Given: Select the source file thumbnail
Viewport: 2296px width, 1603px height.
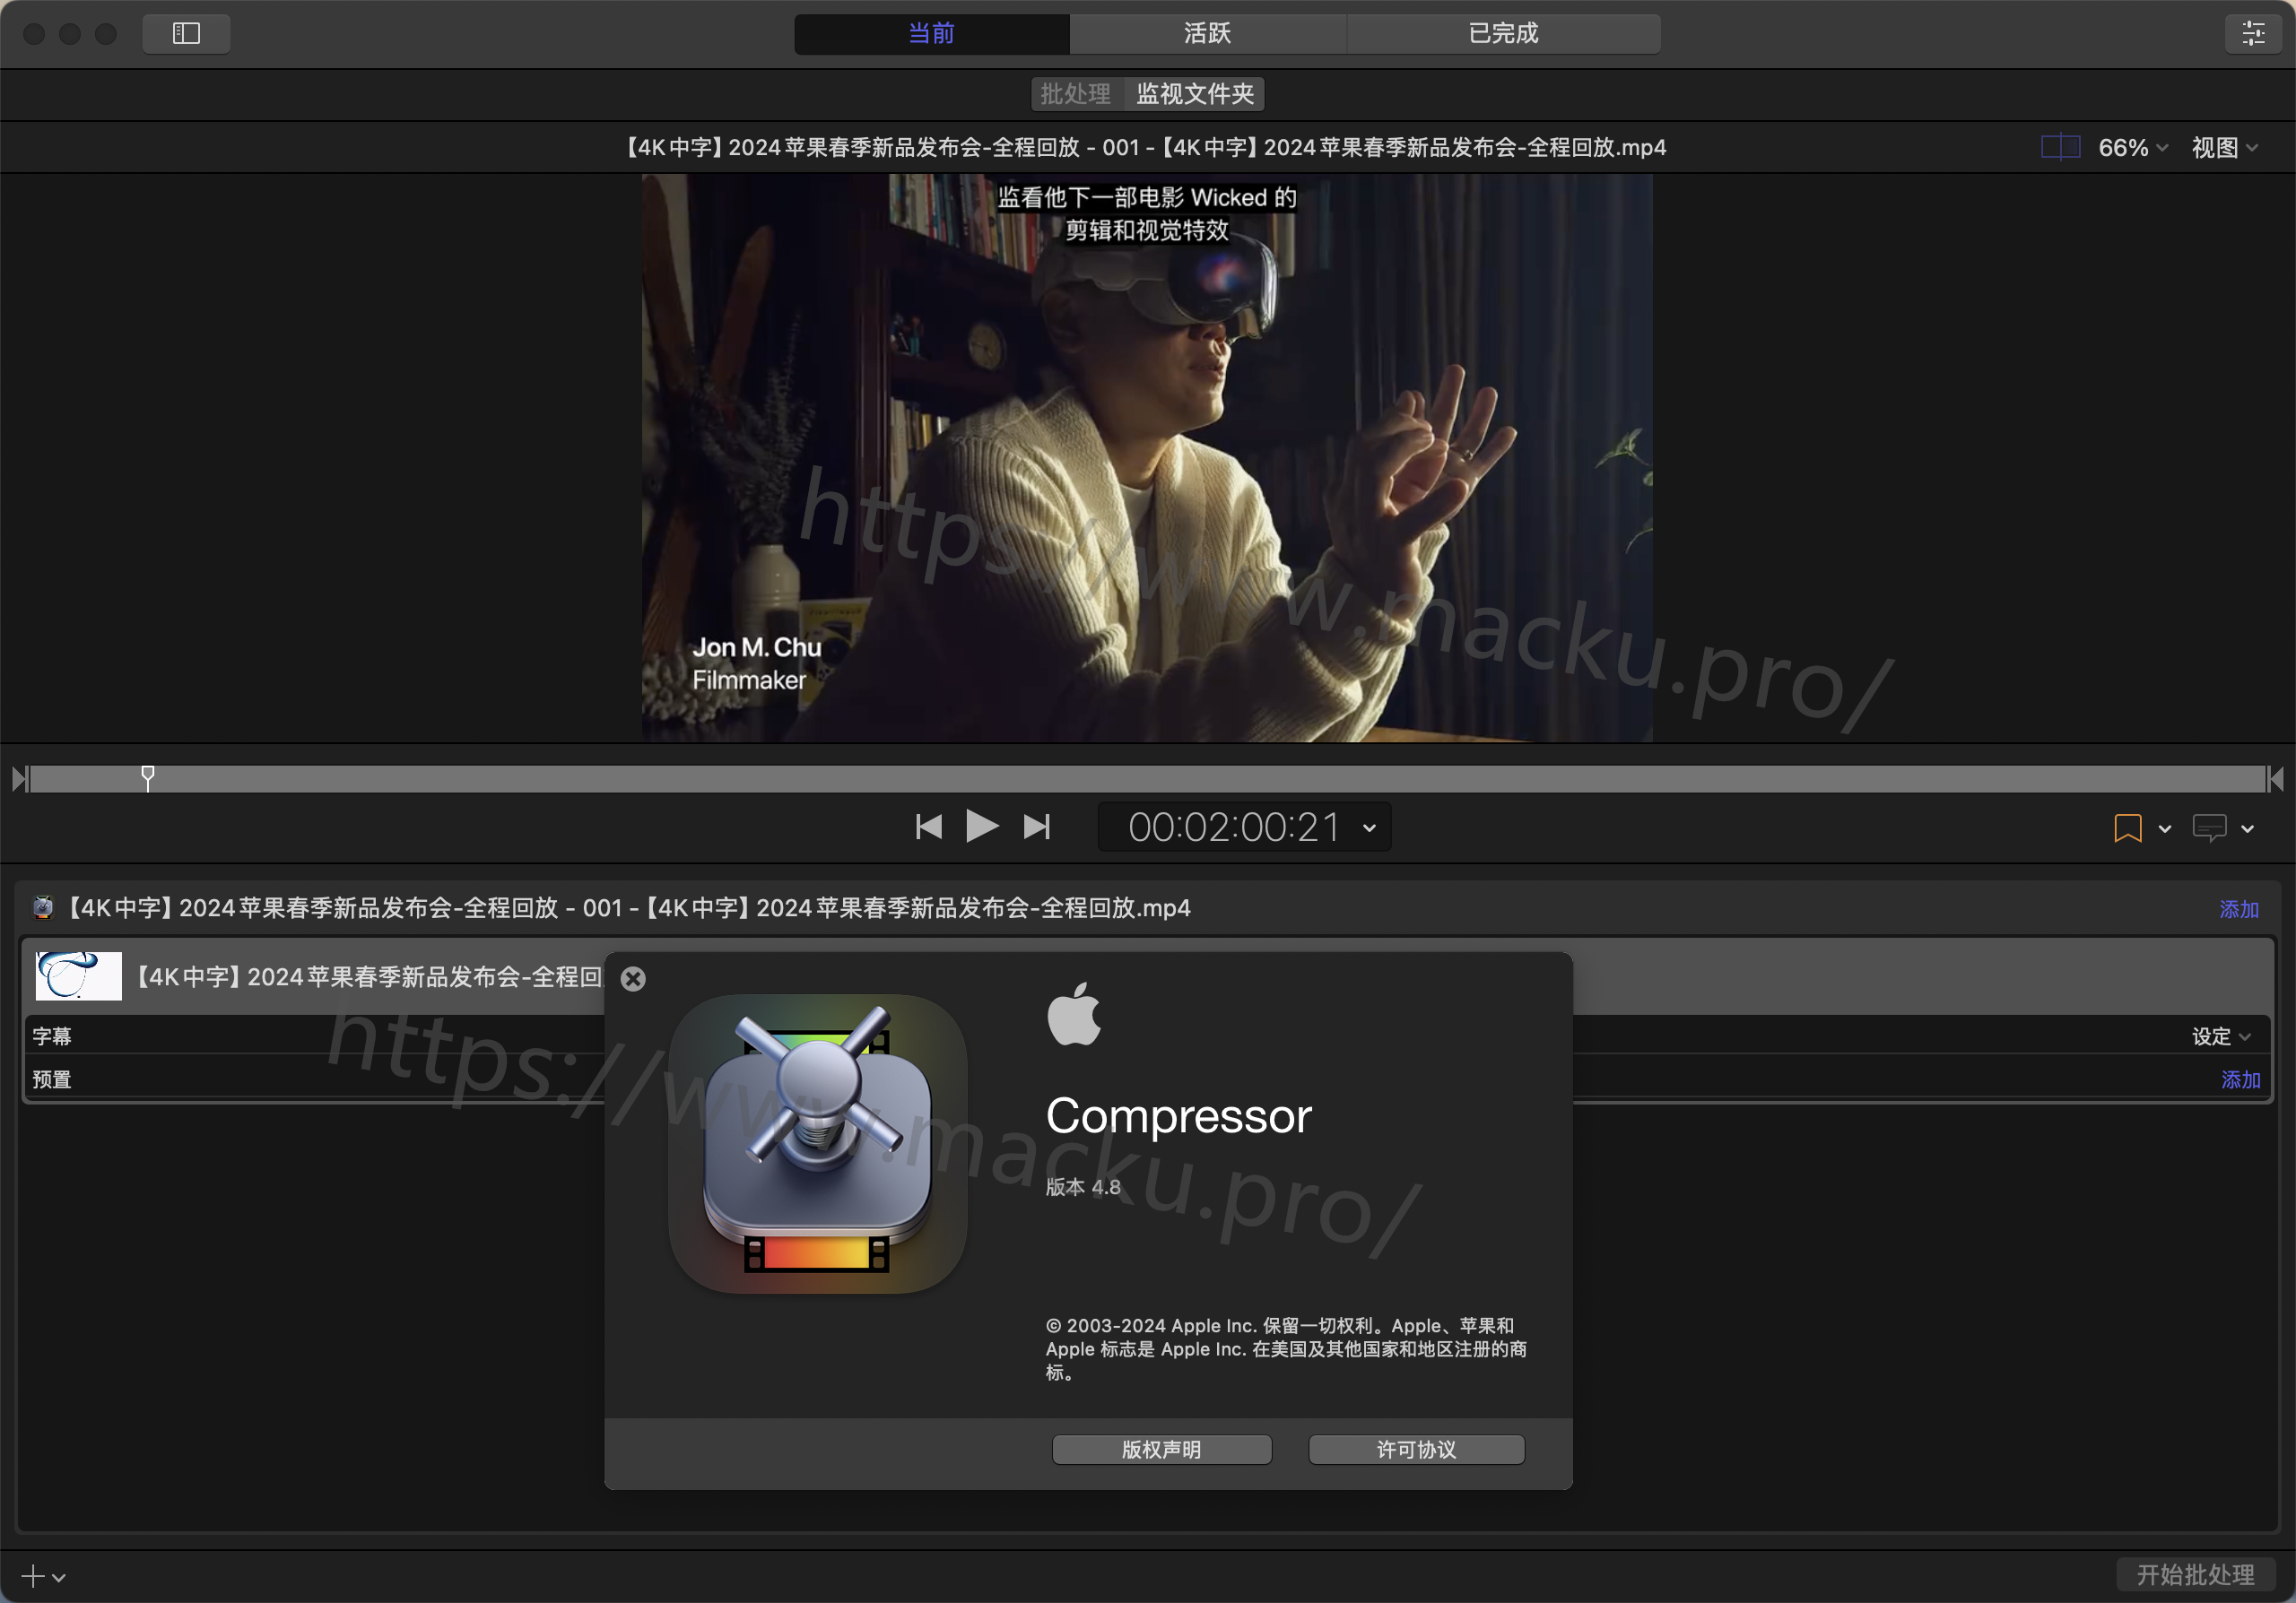Looking at the screenshot, I should [x=78, y=975].
